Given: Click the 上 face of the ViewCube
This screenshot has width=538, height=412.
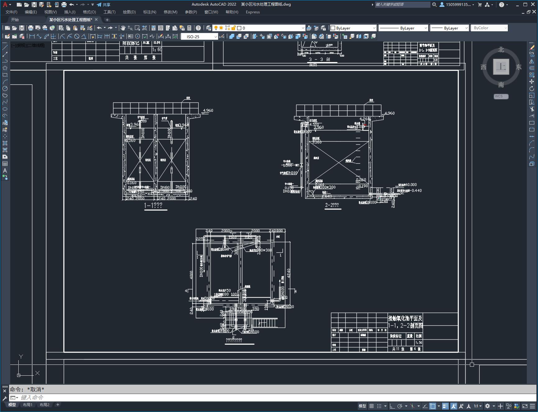Looking at the screenshot, I should pos(501,67).
